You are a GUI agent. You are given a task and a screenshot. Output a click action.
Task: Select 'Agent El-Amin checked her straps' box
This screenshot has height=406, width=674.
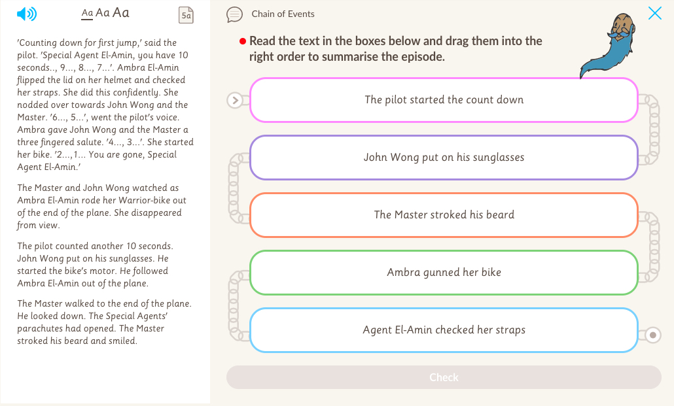coord(444,330)
